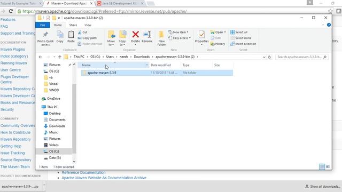Viewport: 342px width, 192px height.
Task: Click Paste shortcut option
Action: click(x=90, y=44)
